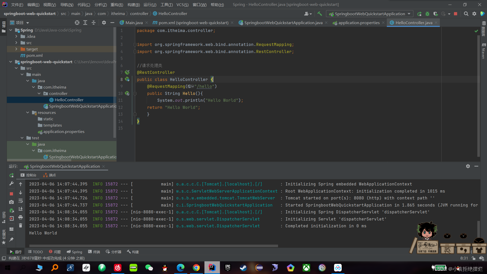
Task: Toggle soft-wrap in console output
Action: tap(21, 201)
